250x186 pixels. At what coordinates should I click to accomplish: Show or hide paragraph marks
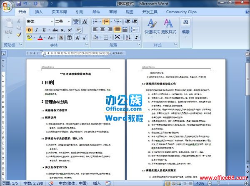pos(137,37)
